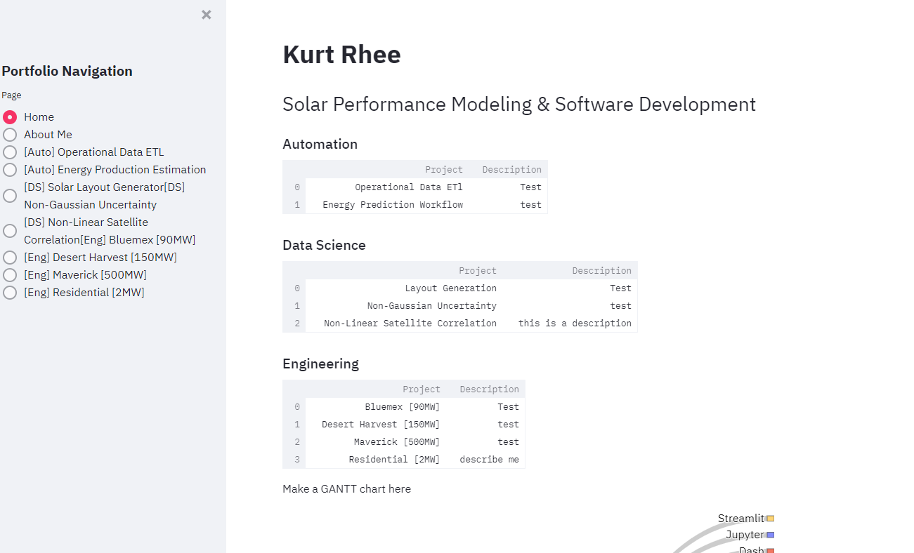
Task: Select the [Eng] Maverick [500MW] page
Action: tap(10, 274)
